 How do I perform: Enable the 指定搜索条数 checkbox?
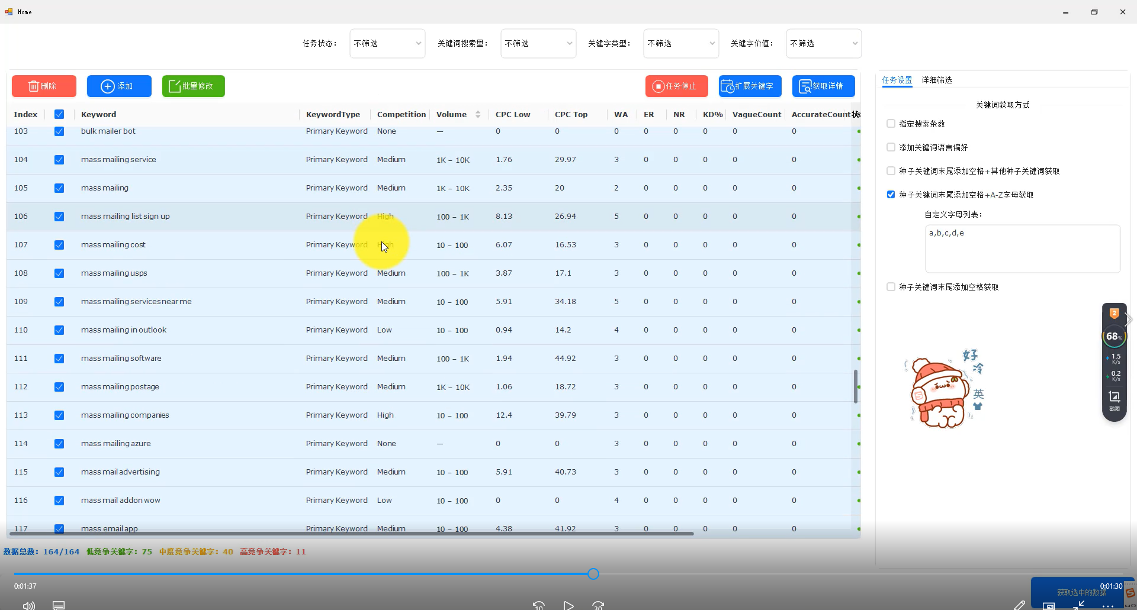891,124
